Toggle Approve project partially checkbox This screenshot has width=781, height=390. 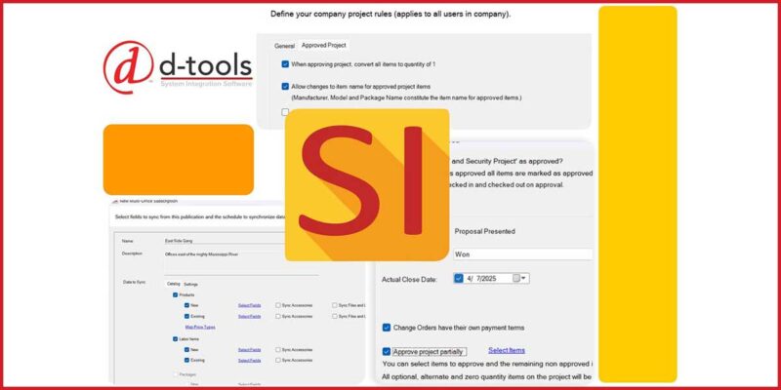pyautogui.click(x=386, y=352)
